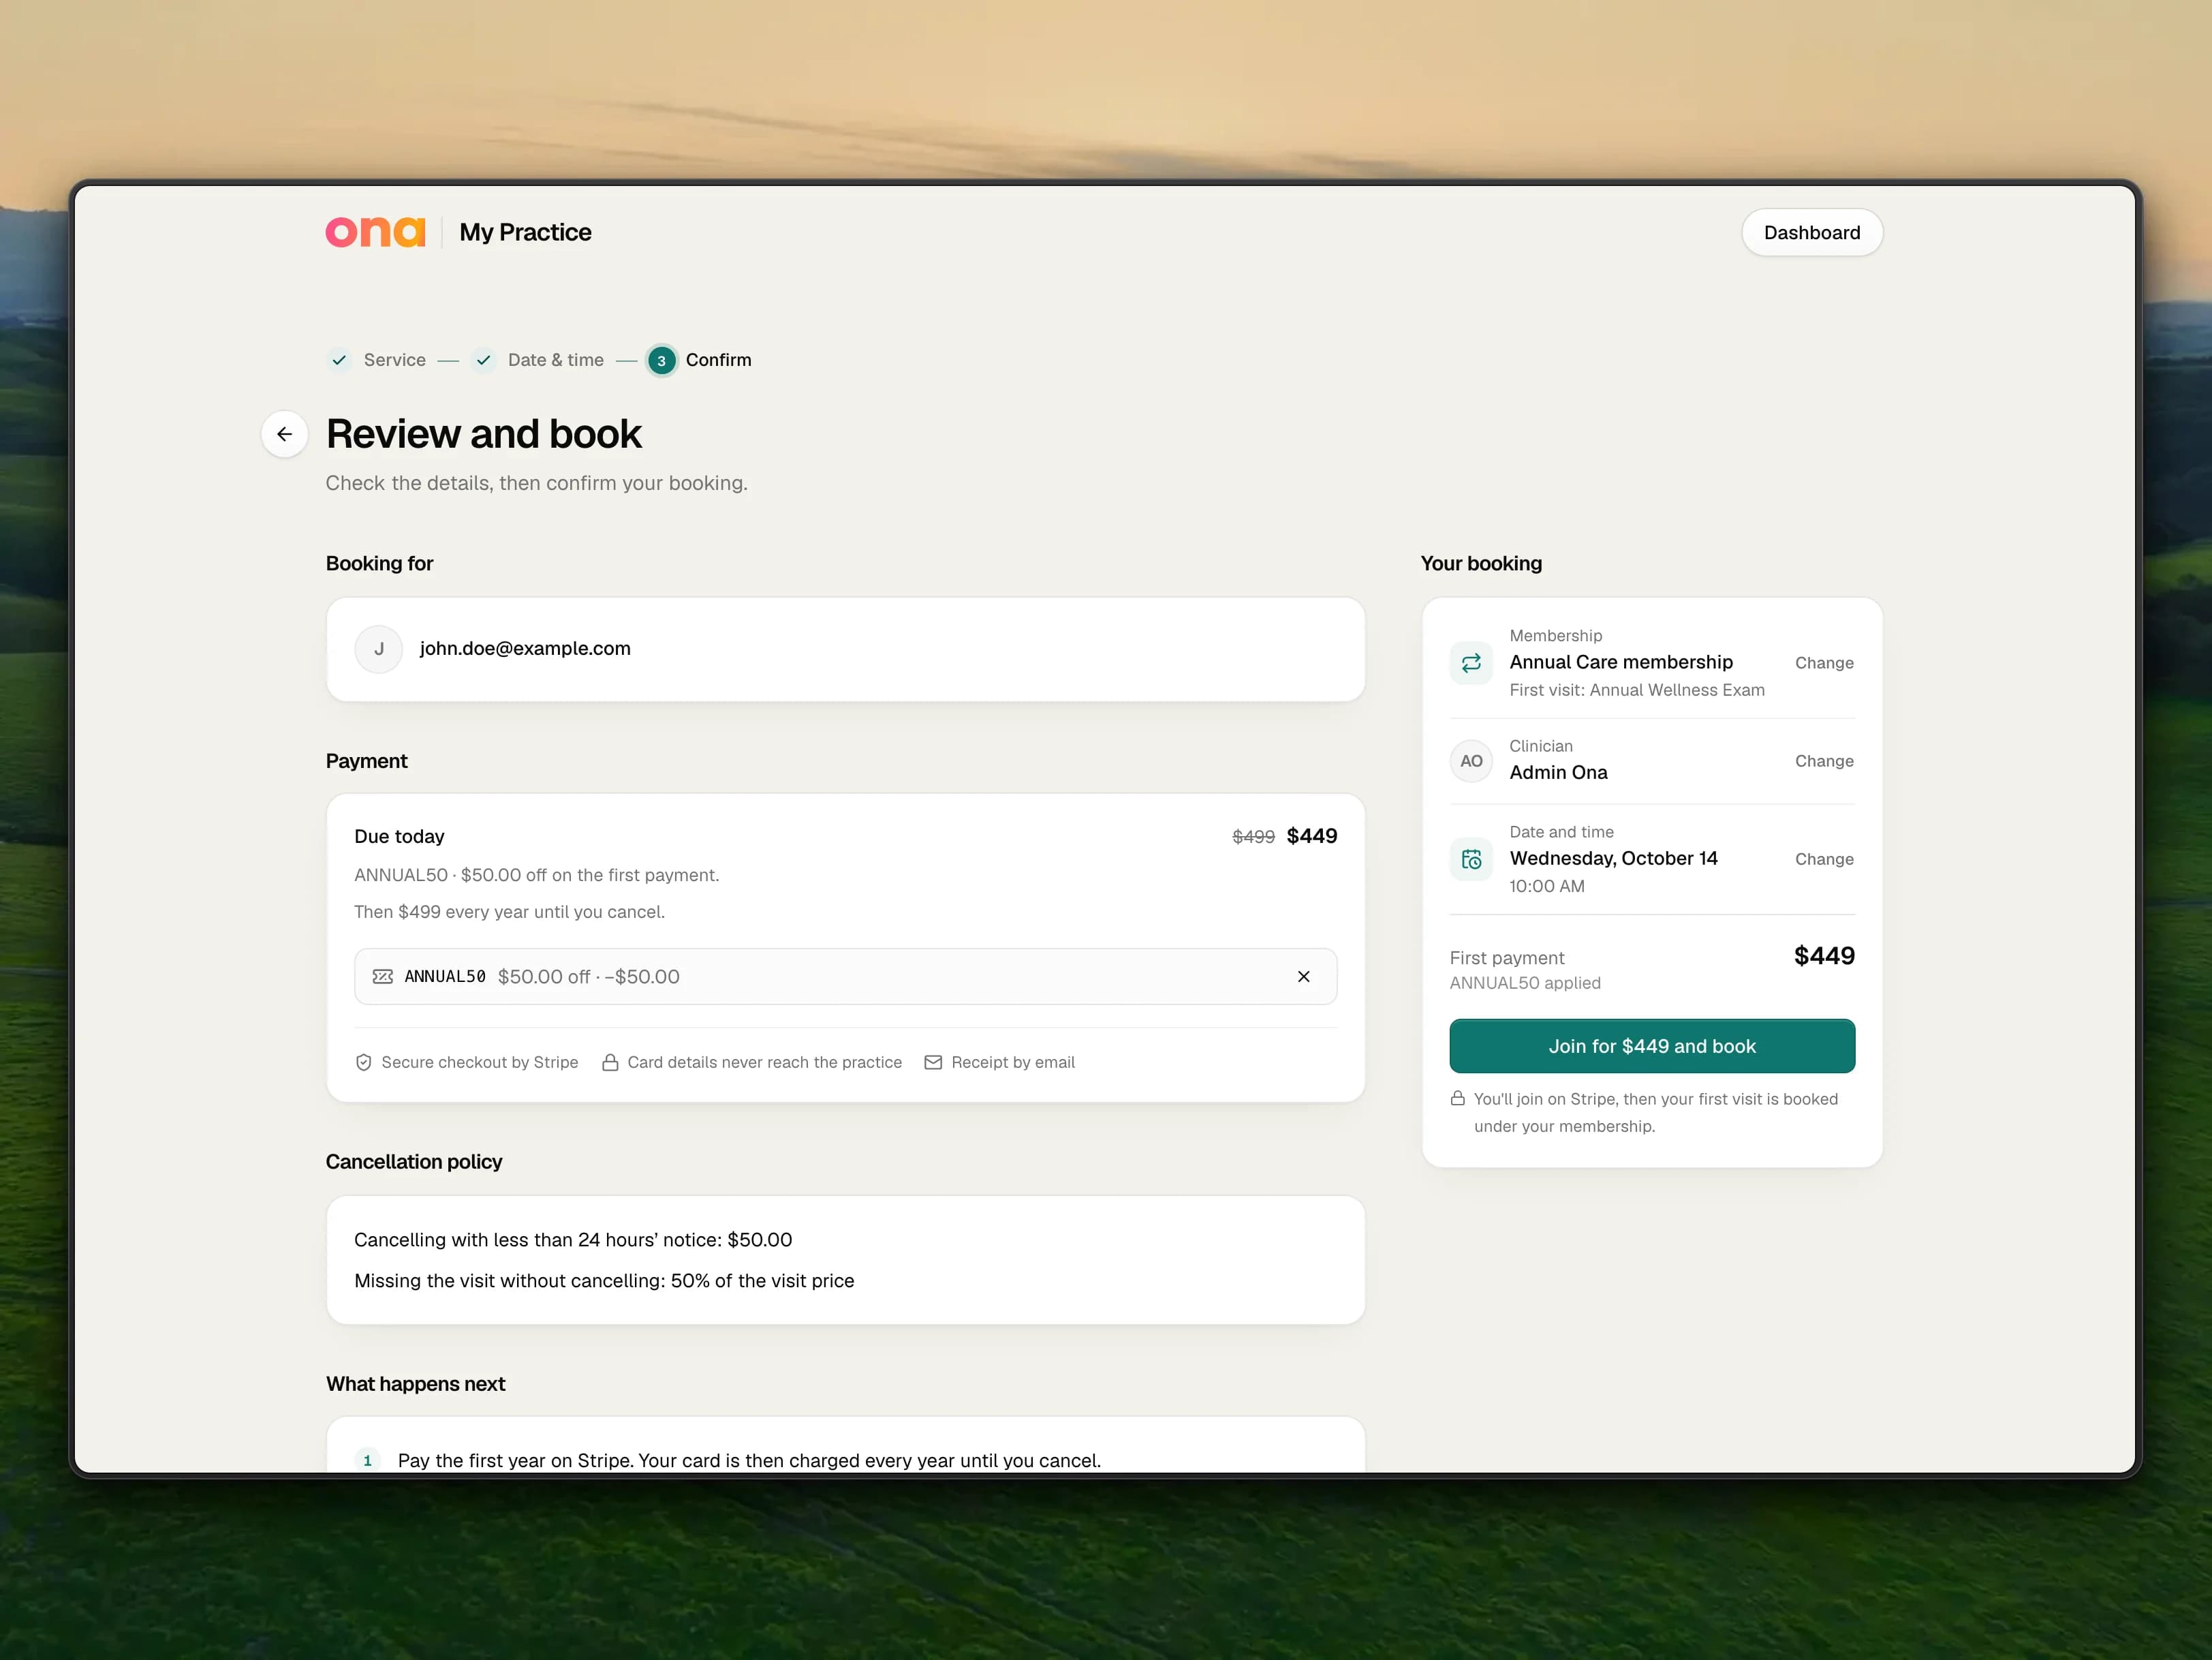Change the clinician Admin Ona
Screen dimensions: 2212x1660
tap(1824, 761)
